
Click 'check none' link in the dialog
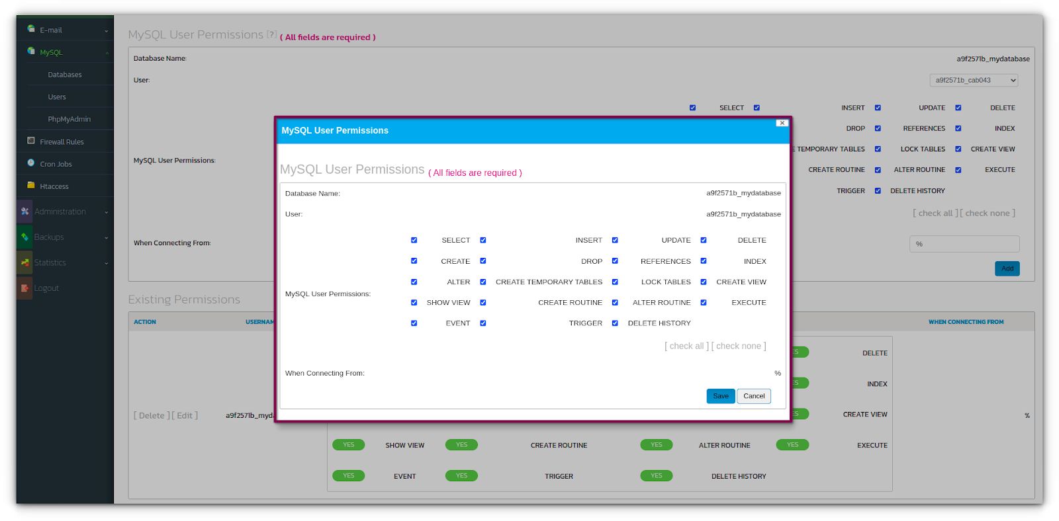point(739,346)
